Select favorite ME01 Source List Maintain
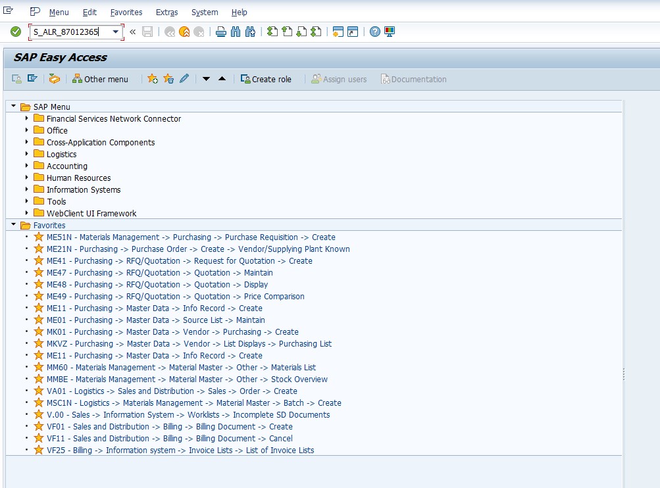The width and height of the screenshot is (660, 488). (156, 320)
